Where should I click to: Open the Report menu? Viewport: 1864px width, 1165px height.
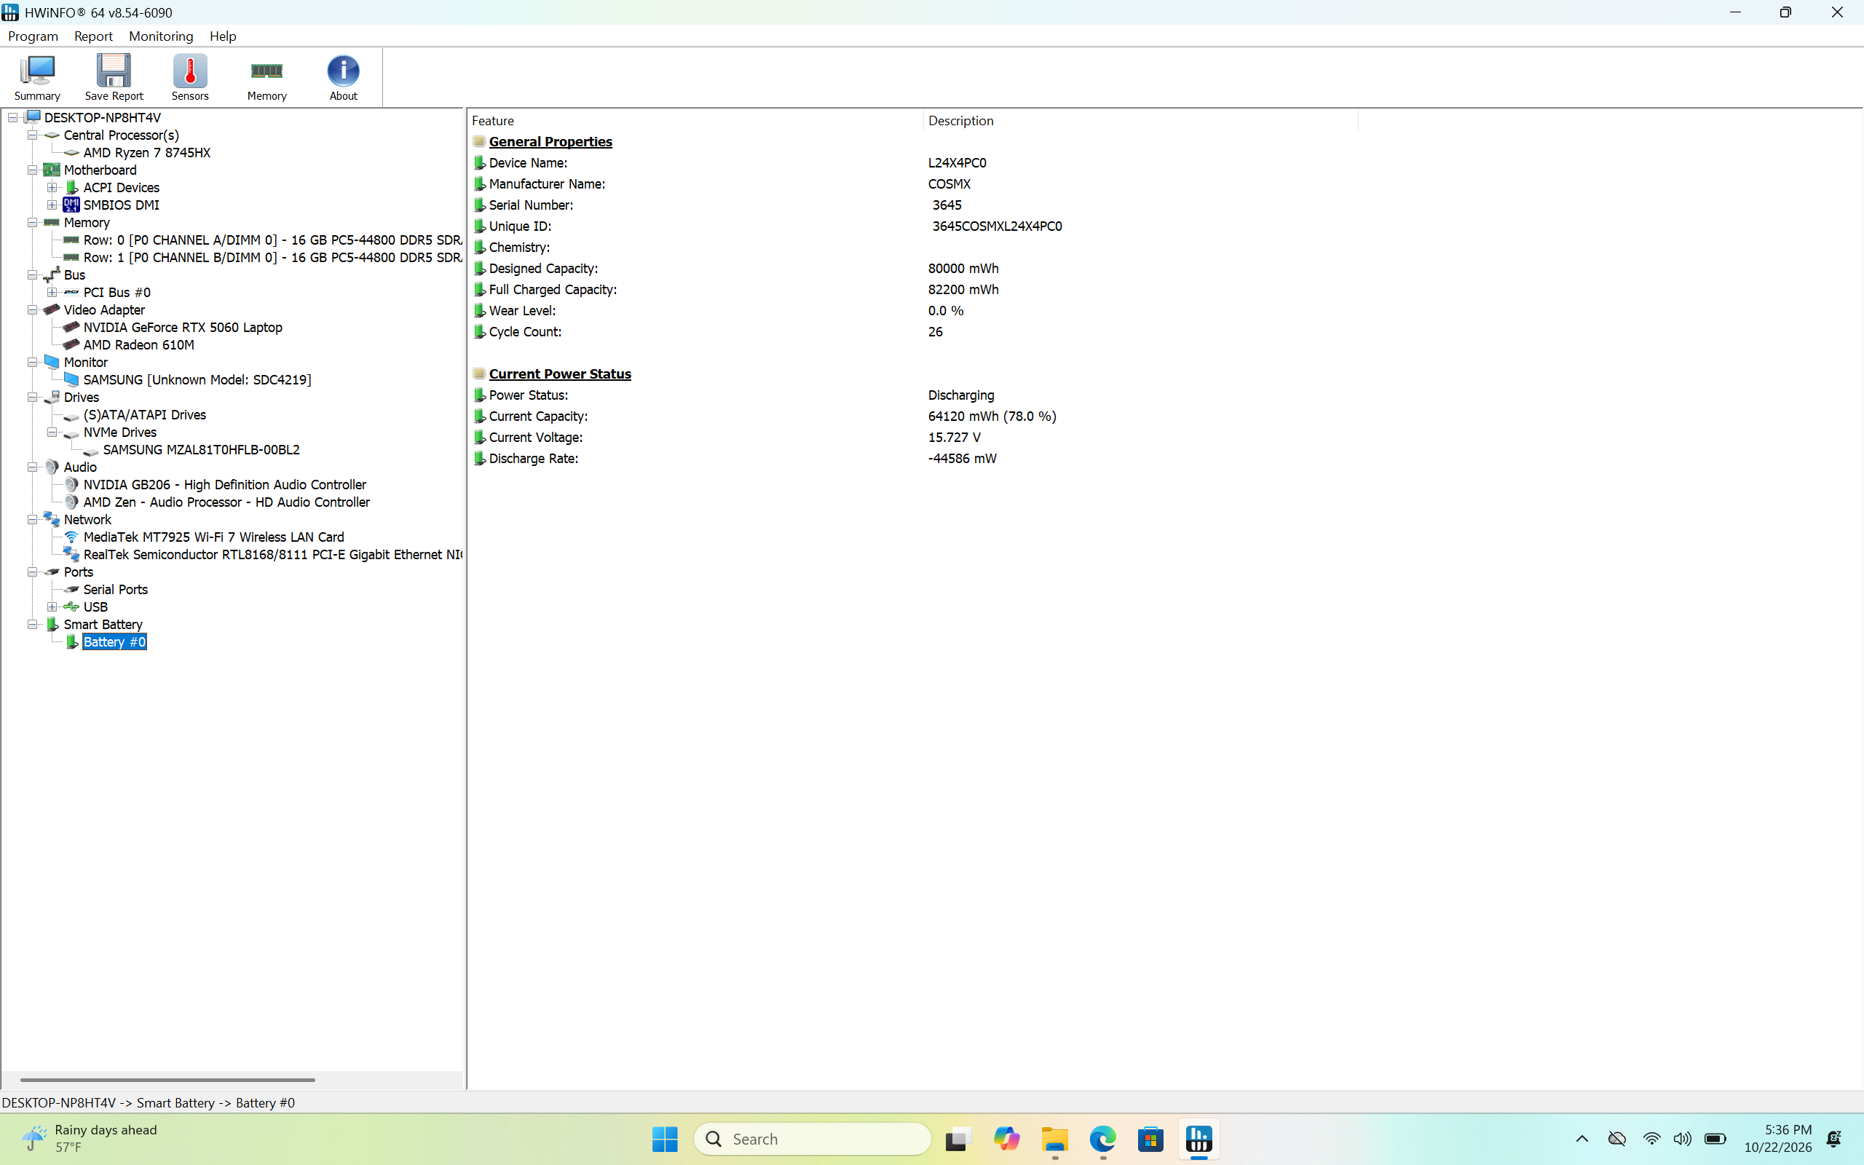[93, 36]
